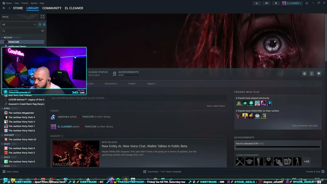
Task: Select The Jackbox Party Pack 10
Action: (22, 140)
